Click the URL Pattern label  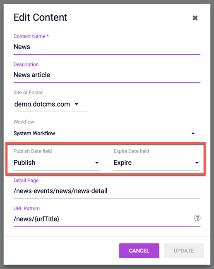point(26,209)
